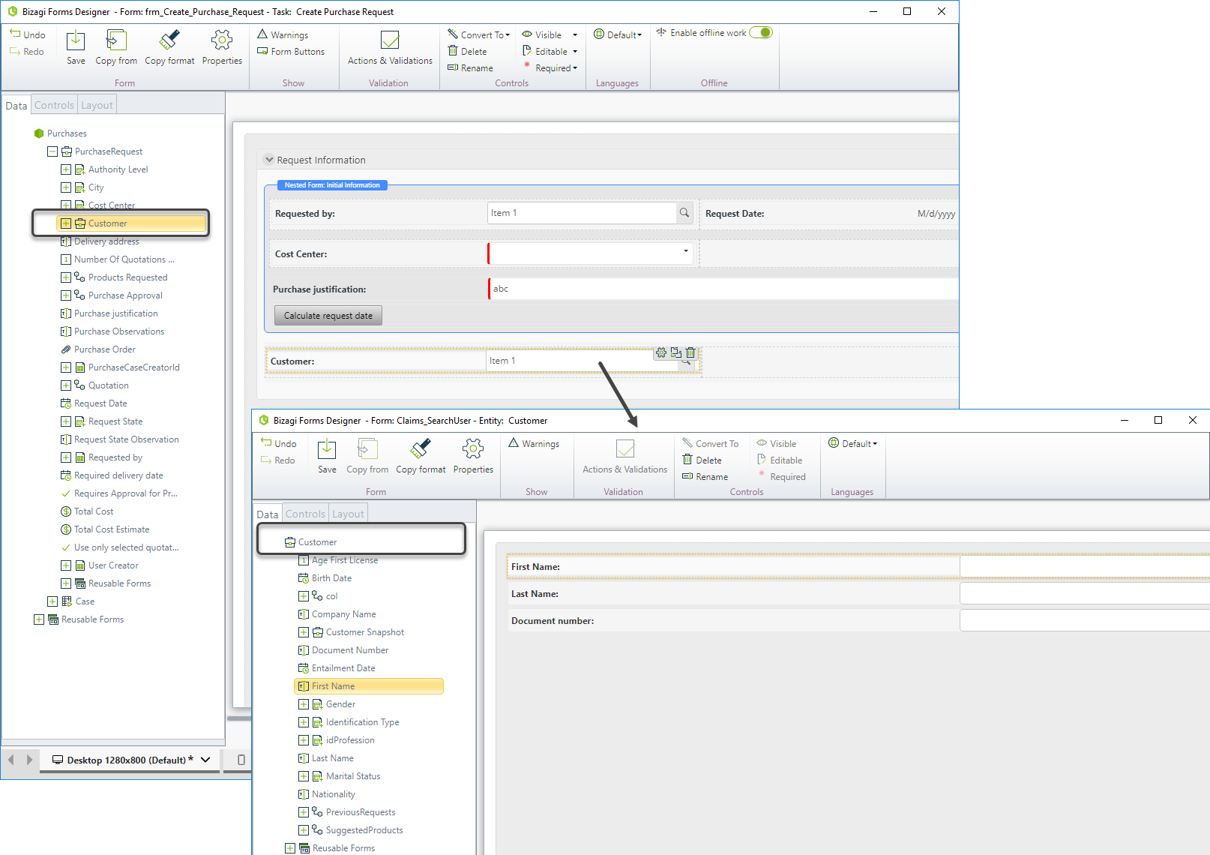Expand Products Requested tree node
The image size is (1210, 855).
(66, 277)
